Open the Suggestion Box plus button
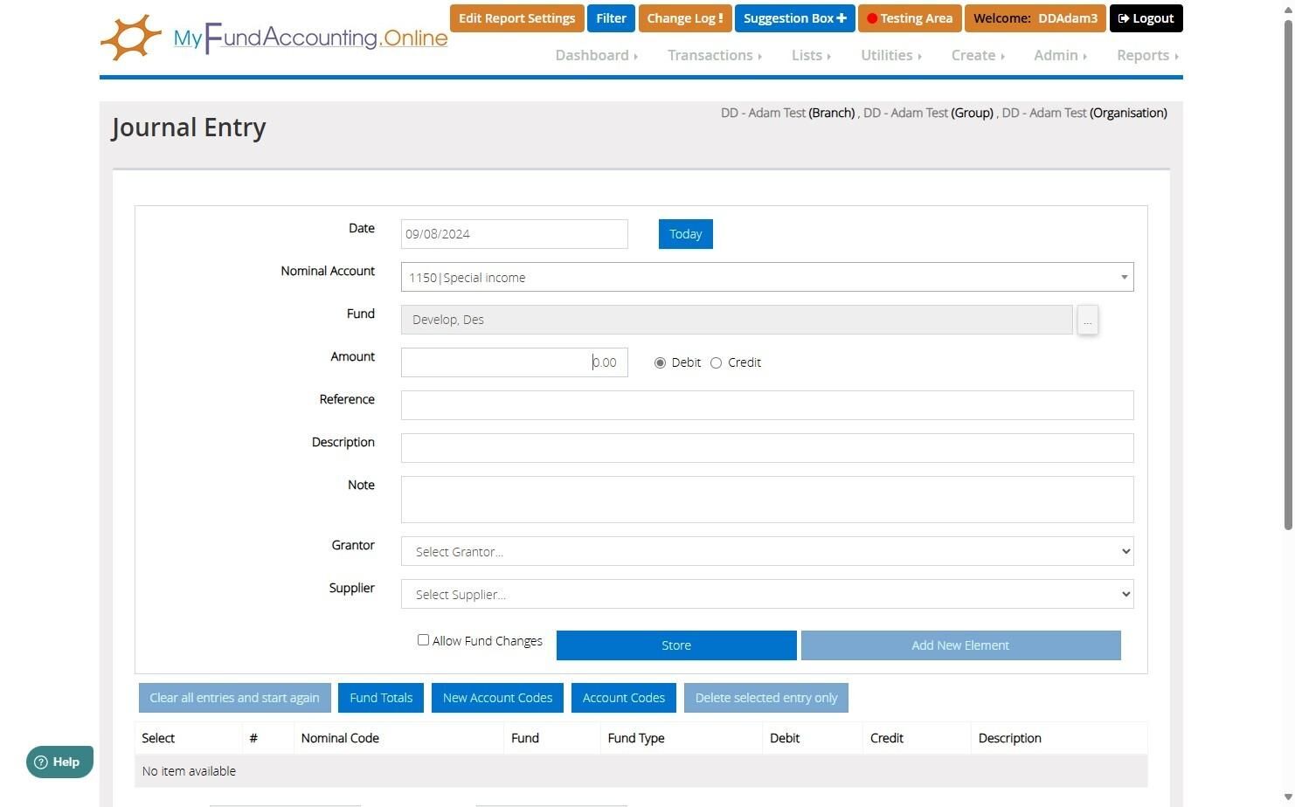1295x807 pixels. (793, 18)
